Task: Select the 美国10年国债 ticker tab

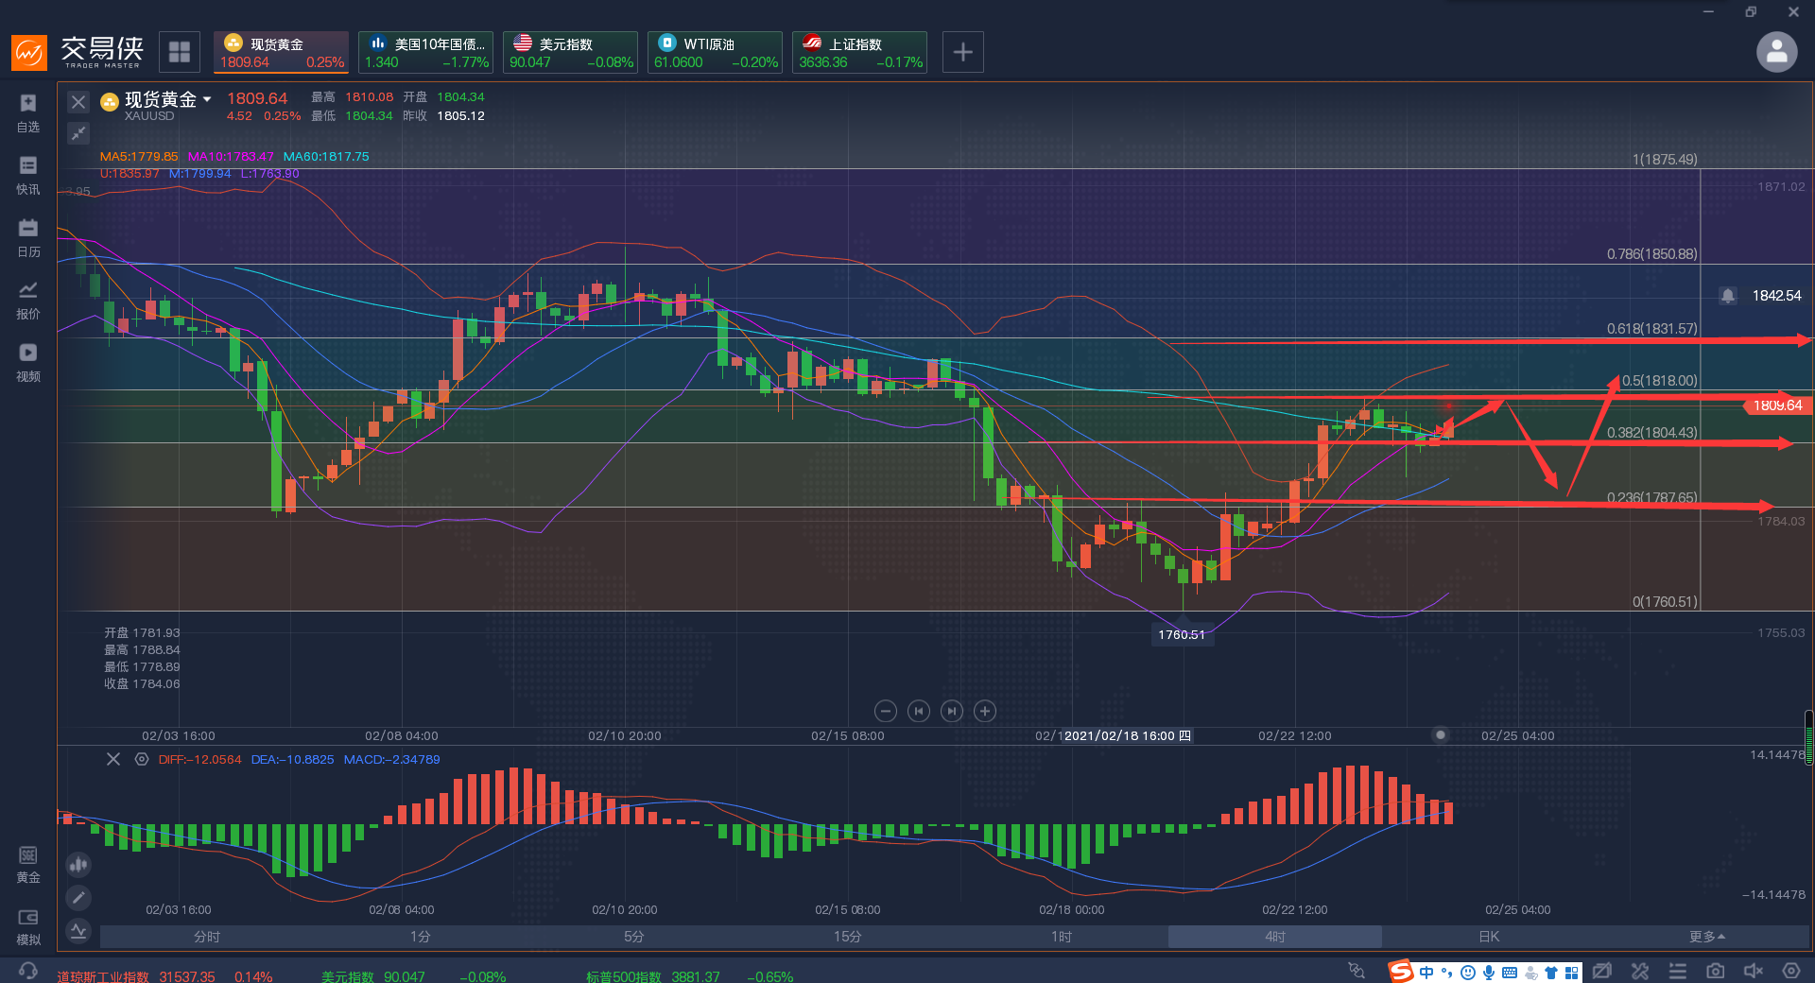Action: 425,52
